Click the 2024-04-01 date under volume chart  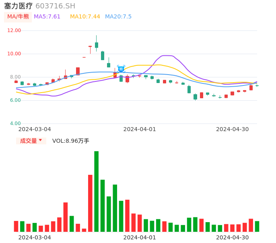(x=140, y=238)
